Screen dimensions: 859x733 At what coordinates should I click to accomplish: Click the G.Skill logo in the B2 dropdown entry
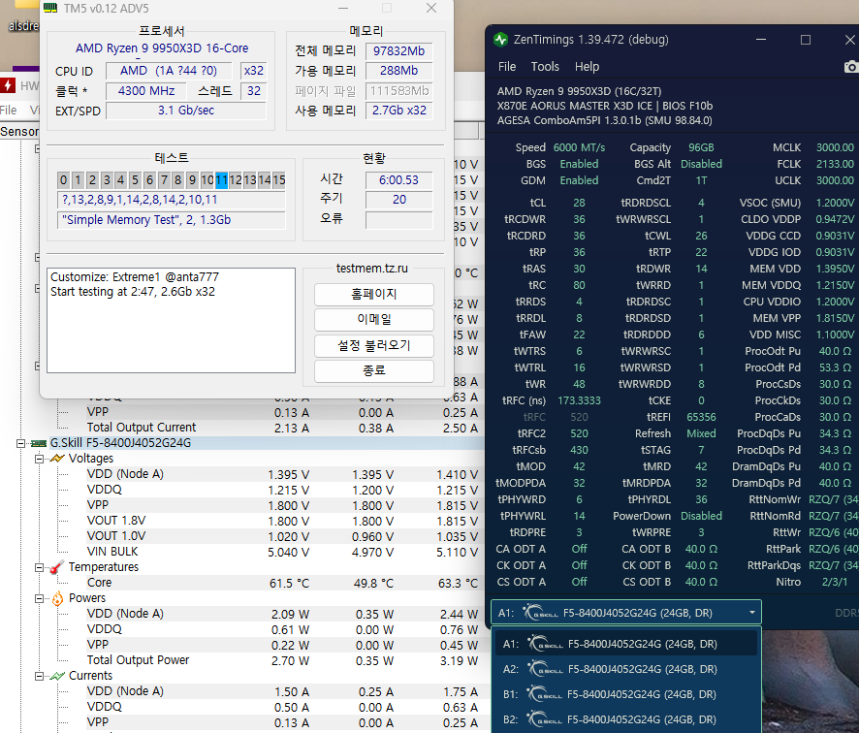pos(545,719)
